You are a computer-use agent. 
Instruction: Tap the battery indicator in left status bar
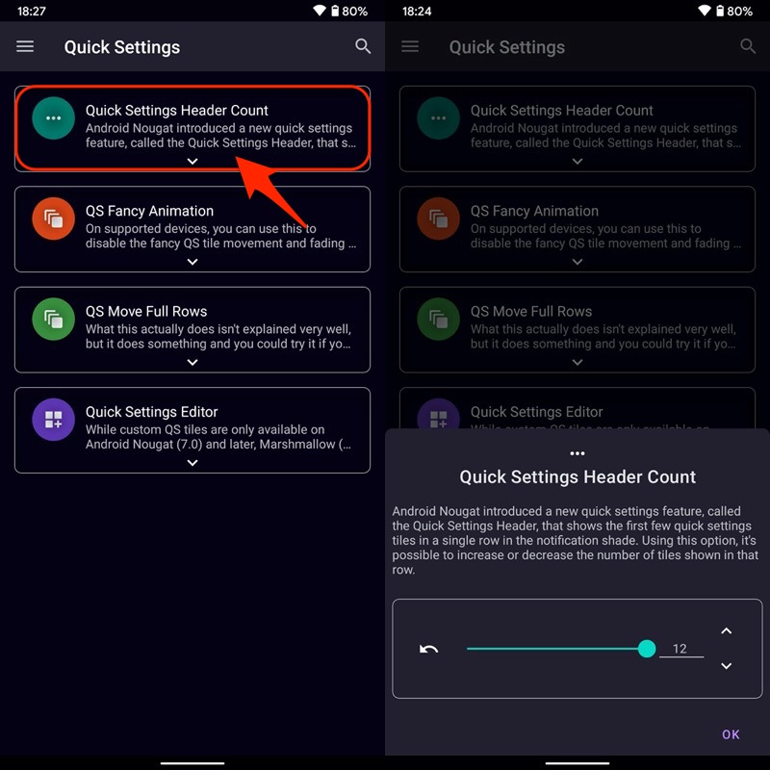335,11
